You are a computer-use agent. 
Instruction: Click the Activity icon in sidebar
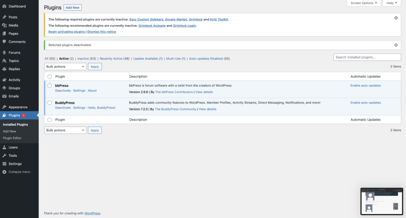tap(4, 80)
